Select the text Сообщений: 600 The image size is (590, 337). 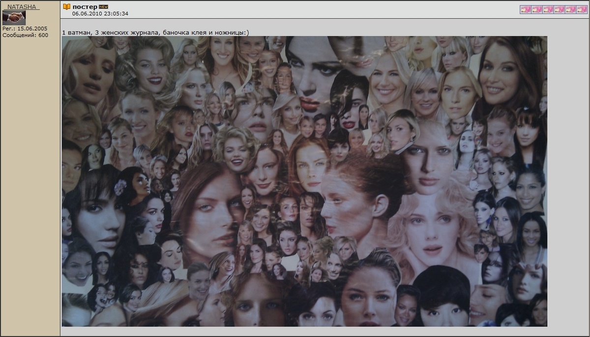tap(26, 35)
